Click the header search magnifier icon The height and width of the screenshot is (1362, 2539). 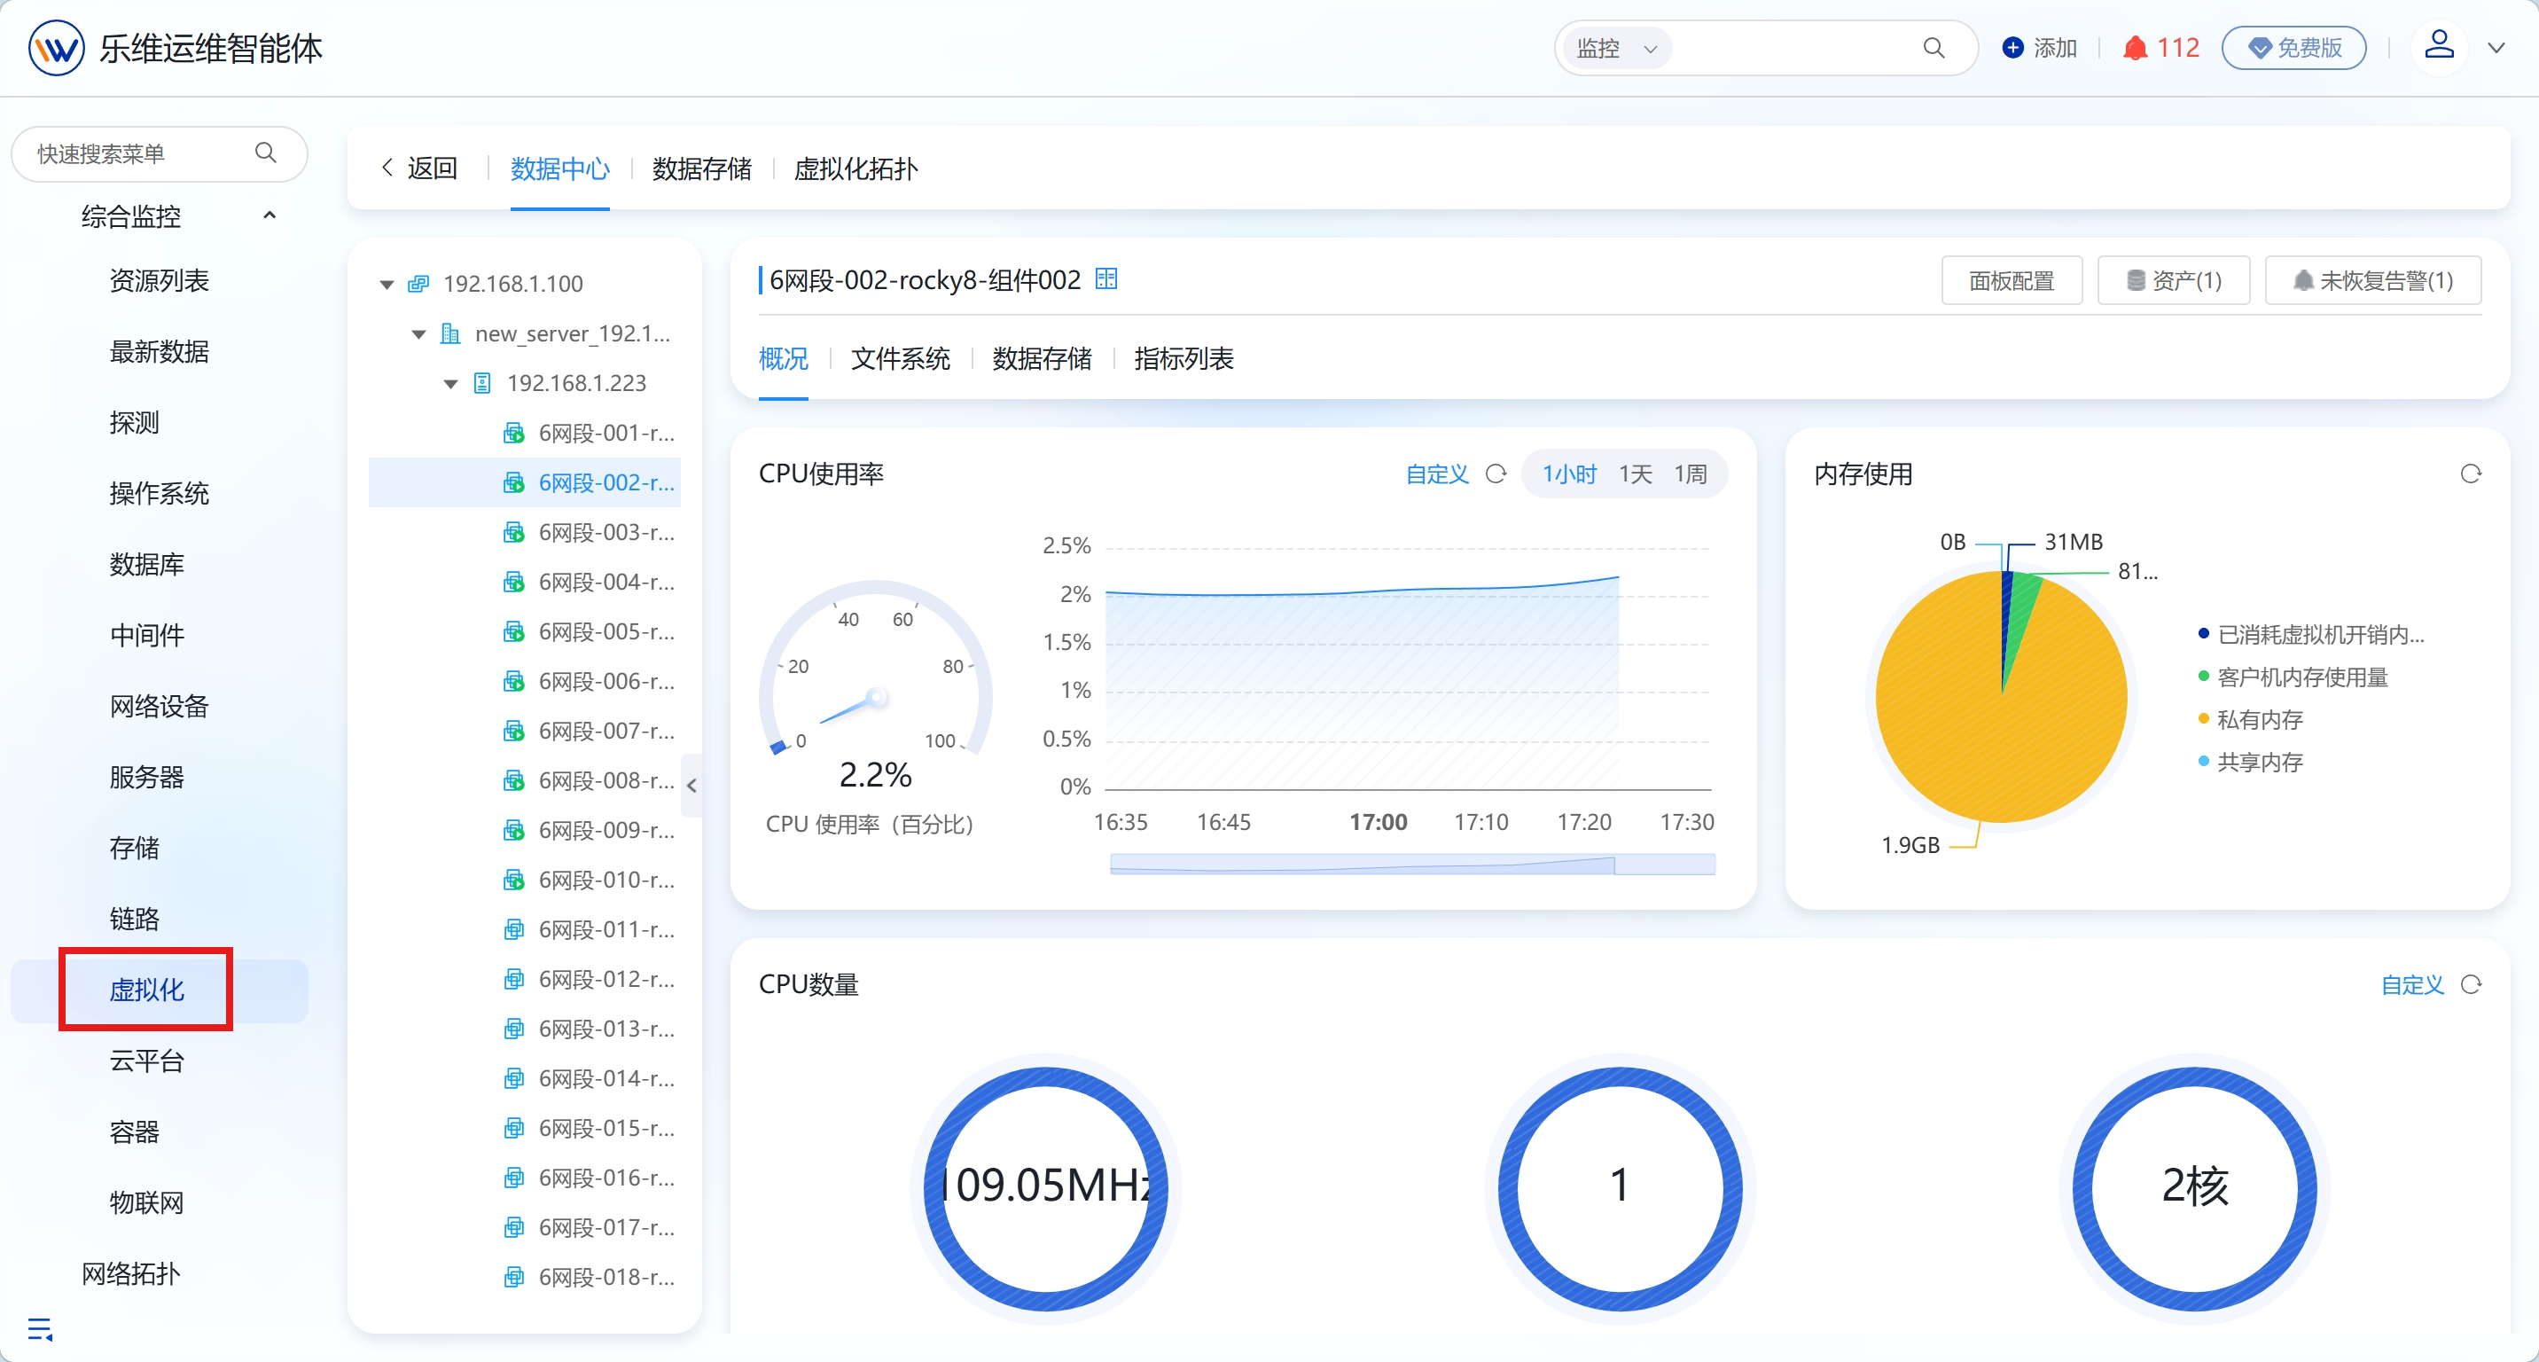[x=1933, y=47]
